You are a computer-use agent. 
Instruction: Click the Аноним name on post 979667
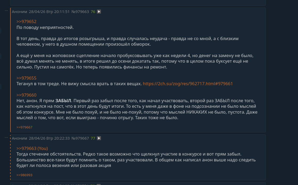(x=19, y=139)
